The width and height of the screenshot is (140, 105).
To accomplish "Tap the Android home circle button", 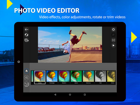I will 70,95.
